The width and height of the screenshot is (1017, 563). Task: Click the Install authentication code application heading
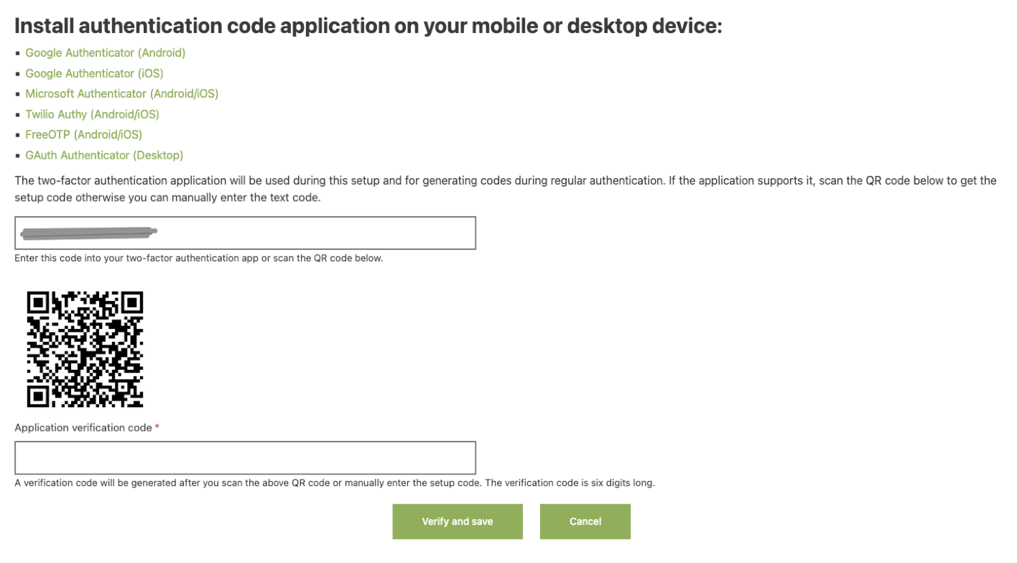point(368,26)
